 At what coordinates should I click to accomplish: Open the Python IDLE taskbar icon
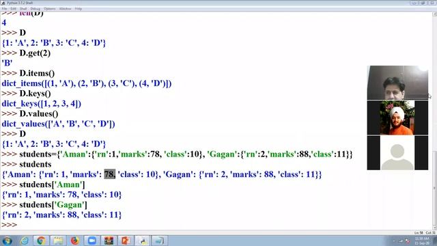click(x=143, y=241)
